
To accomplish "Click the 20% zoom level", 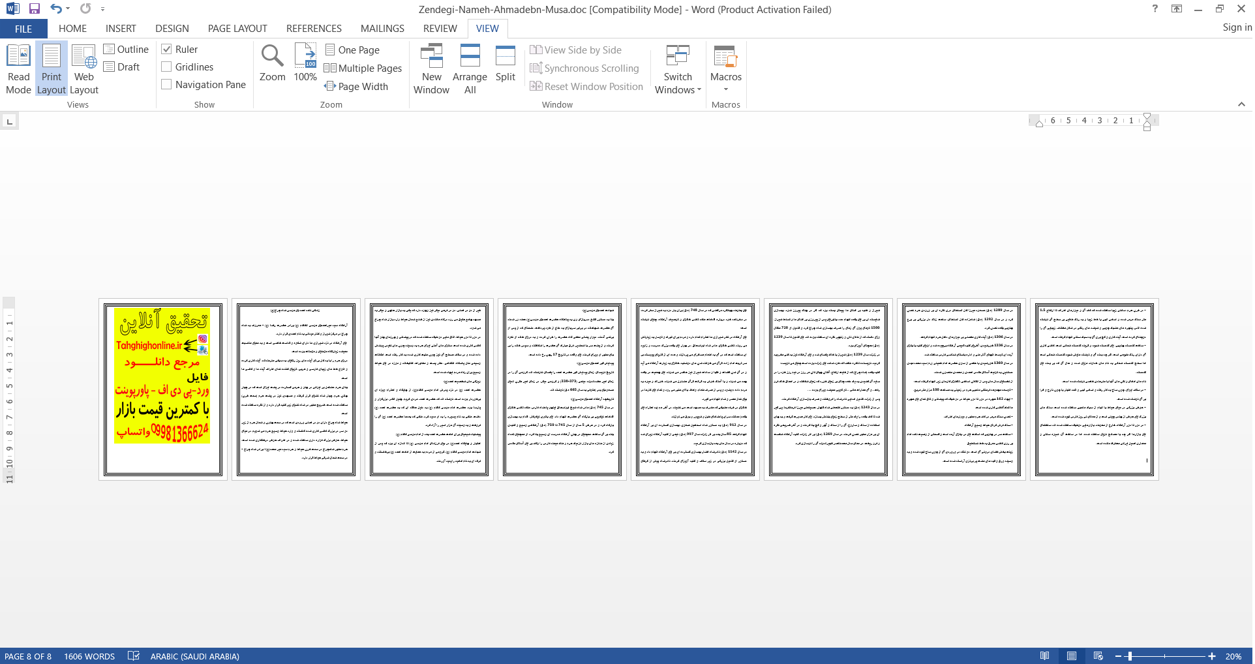I will [x=1233, y=656].
